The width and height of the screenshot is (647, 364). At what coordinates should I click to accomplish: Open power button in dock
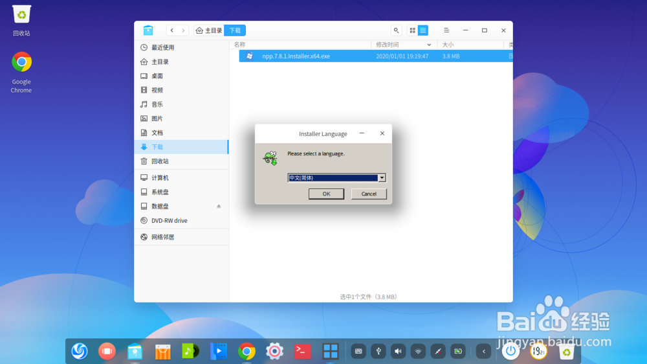tap(510, 351)
